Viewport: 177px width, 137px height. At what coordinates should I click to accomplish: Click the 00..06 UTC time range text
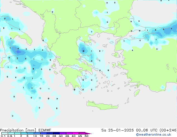(145, 130)
